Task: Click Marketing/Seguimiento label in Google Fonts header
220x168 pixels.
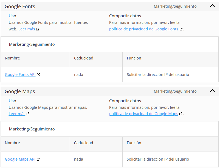Action: 175,6
